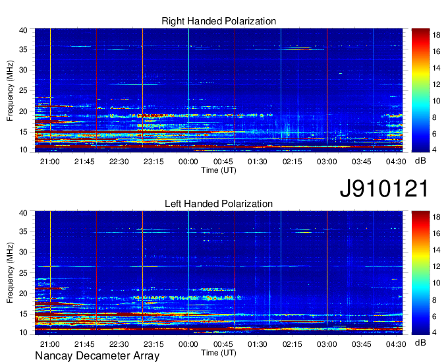Image resolution: width=448 pixels, height=364 pixels.
Task: Click the Time (UT) label under top plot
Action: pyautogui.click(x=219, y=170)
